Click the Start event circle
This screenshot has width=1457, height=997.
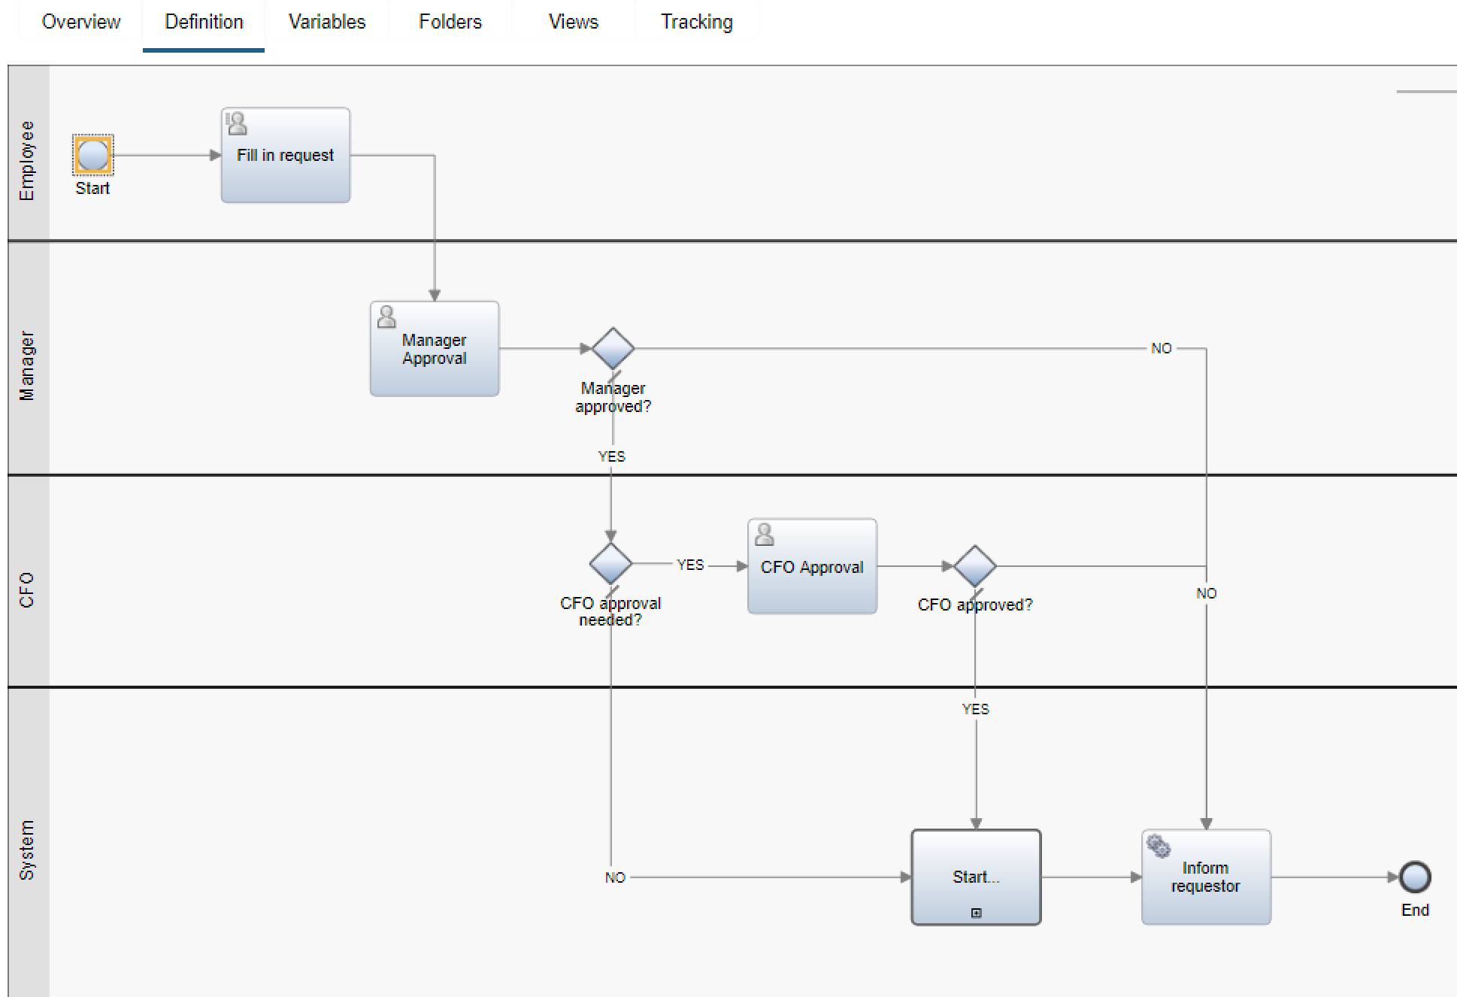pos(93,155)
